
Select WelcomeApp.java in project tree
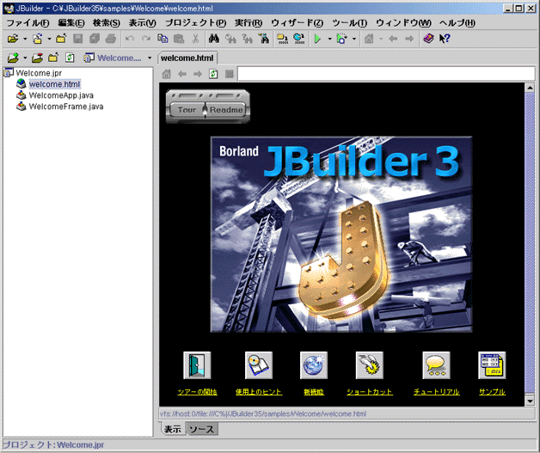point(61,95)
